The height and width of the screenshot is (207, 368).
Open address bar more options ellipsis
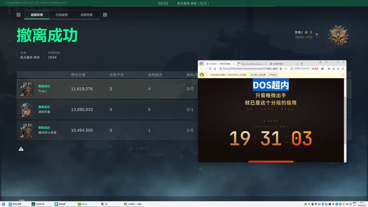(285, 69)
